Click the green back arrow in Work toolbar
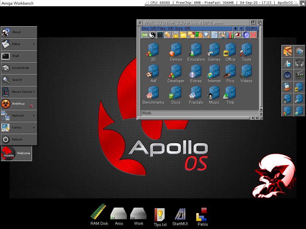 pos(145,35)
